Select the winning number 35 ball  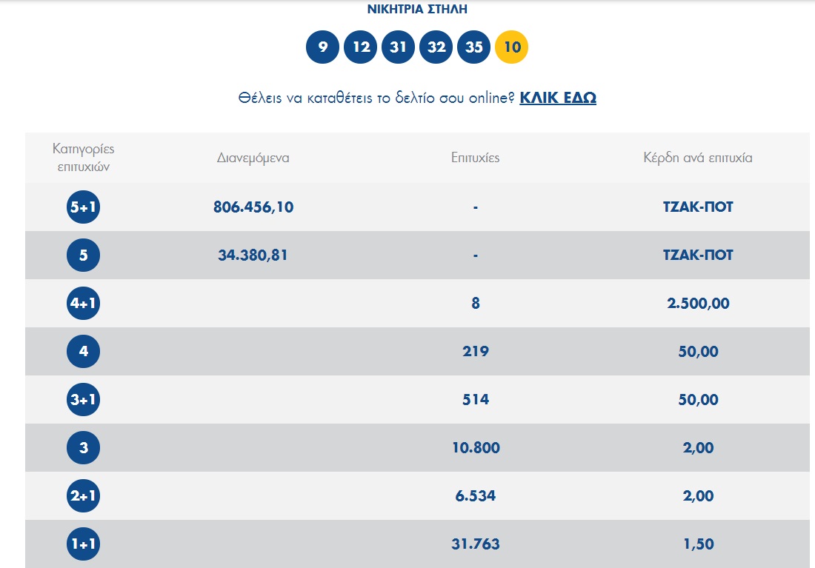[474, 47]
